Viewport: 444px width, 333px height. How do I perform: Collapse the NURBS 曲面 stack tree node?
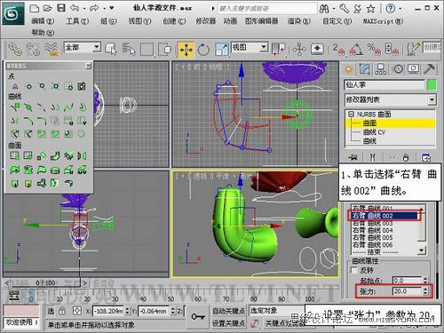(351, 114)
